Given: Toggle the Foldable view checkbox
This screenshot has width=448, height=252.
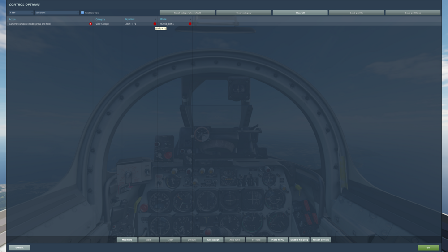Looking at the screenshot, I should coord(82,13).
